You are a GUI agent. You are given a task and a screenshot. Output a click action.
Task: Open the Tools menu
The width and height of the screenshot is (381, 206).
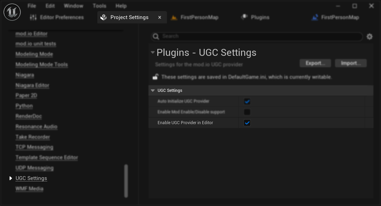99,6
